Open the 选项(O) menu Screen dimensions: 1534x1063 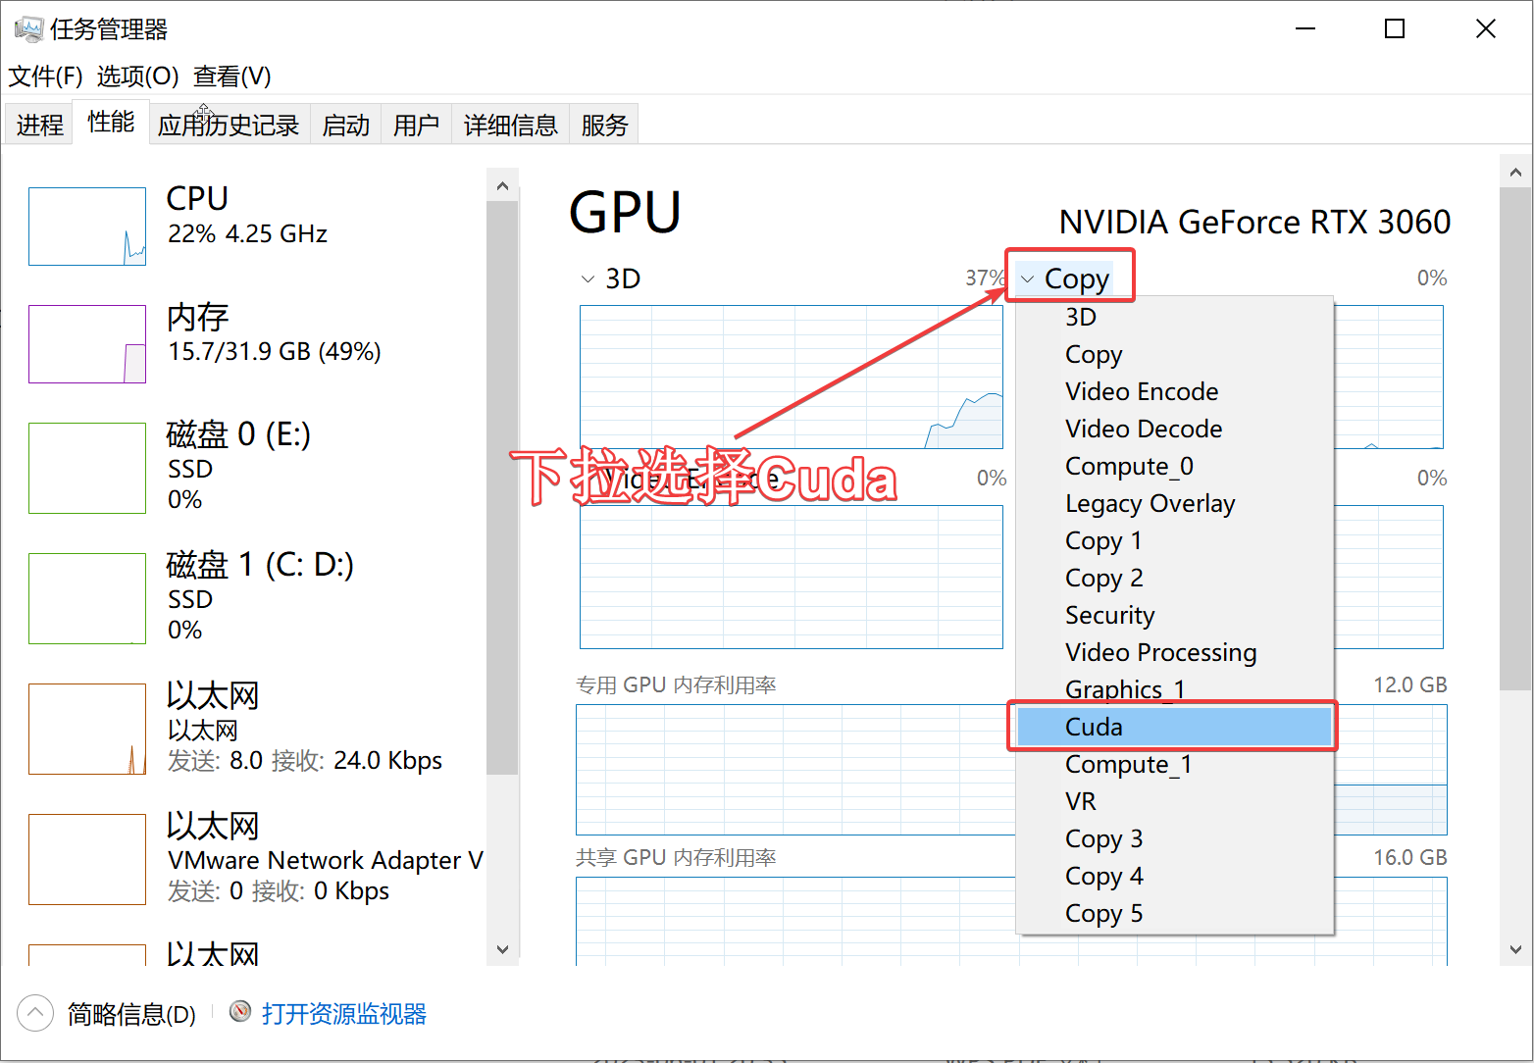(x=137, y=76)
